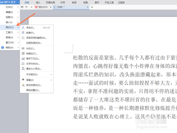Viewport: 177px width, 133px height.
Task: Switch to the 插入 ribbon tab
Action: [38, 2]
